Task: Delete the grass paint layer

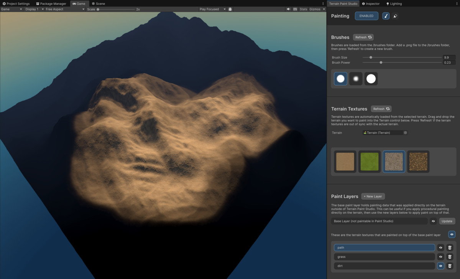Action: coord(450,256)
